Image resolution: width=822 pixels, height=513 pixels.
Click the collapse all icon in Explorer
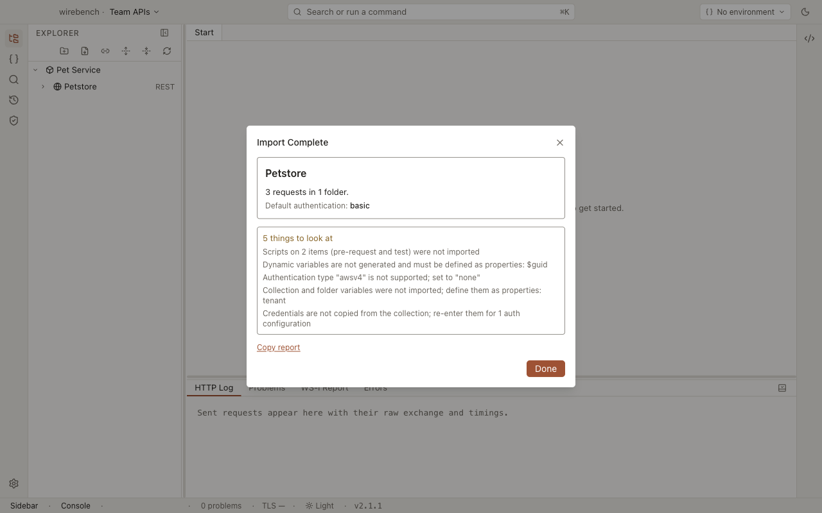(x=146, y=51)
